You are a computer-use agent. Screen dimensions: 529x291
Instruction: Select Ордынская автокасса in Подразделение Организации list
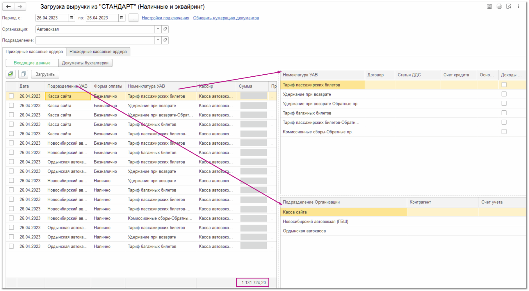[x=304, y=231]
